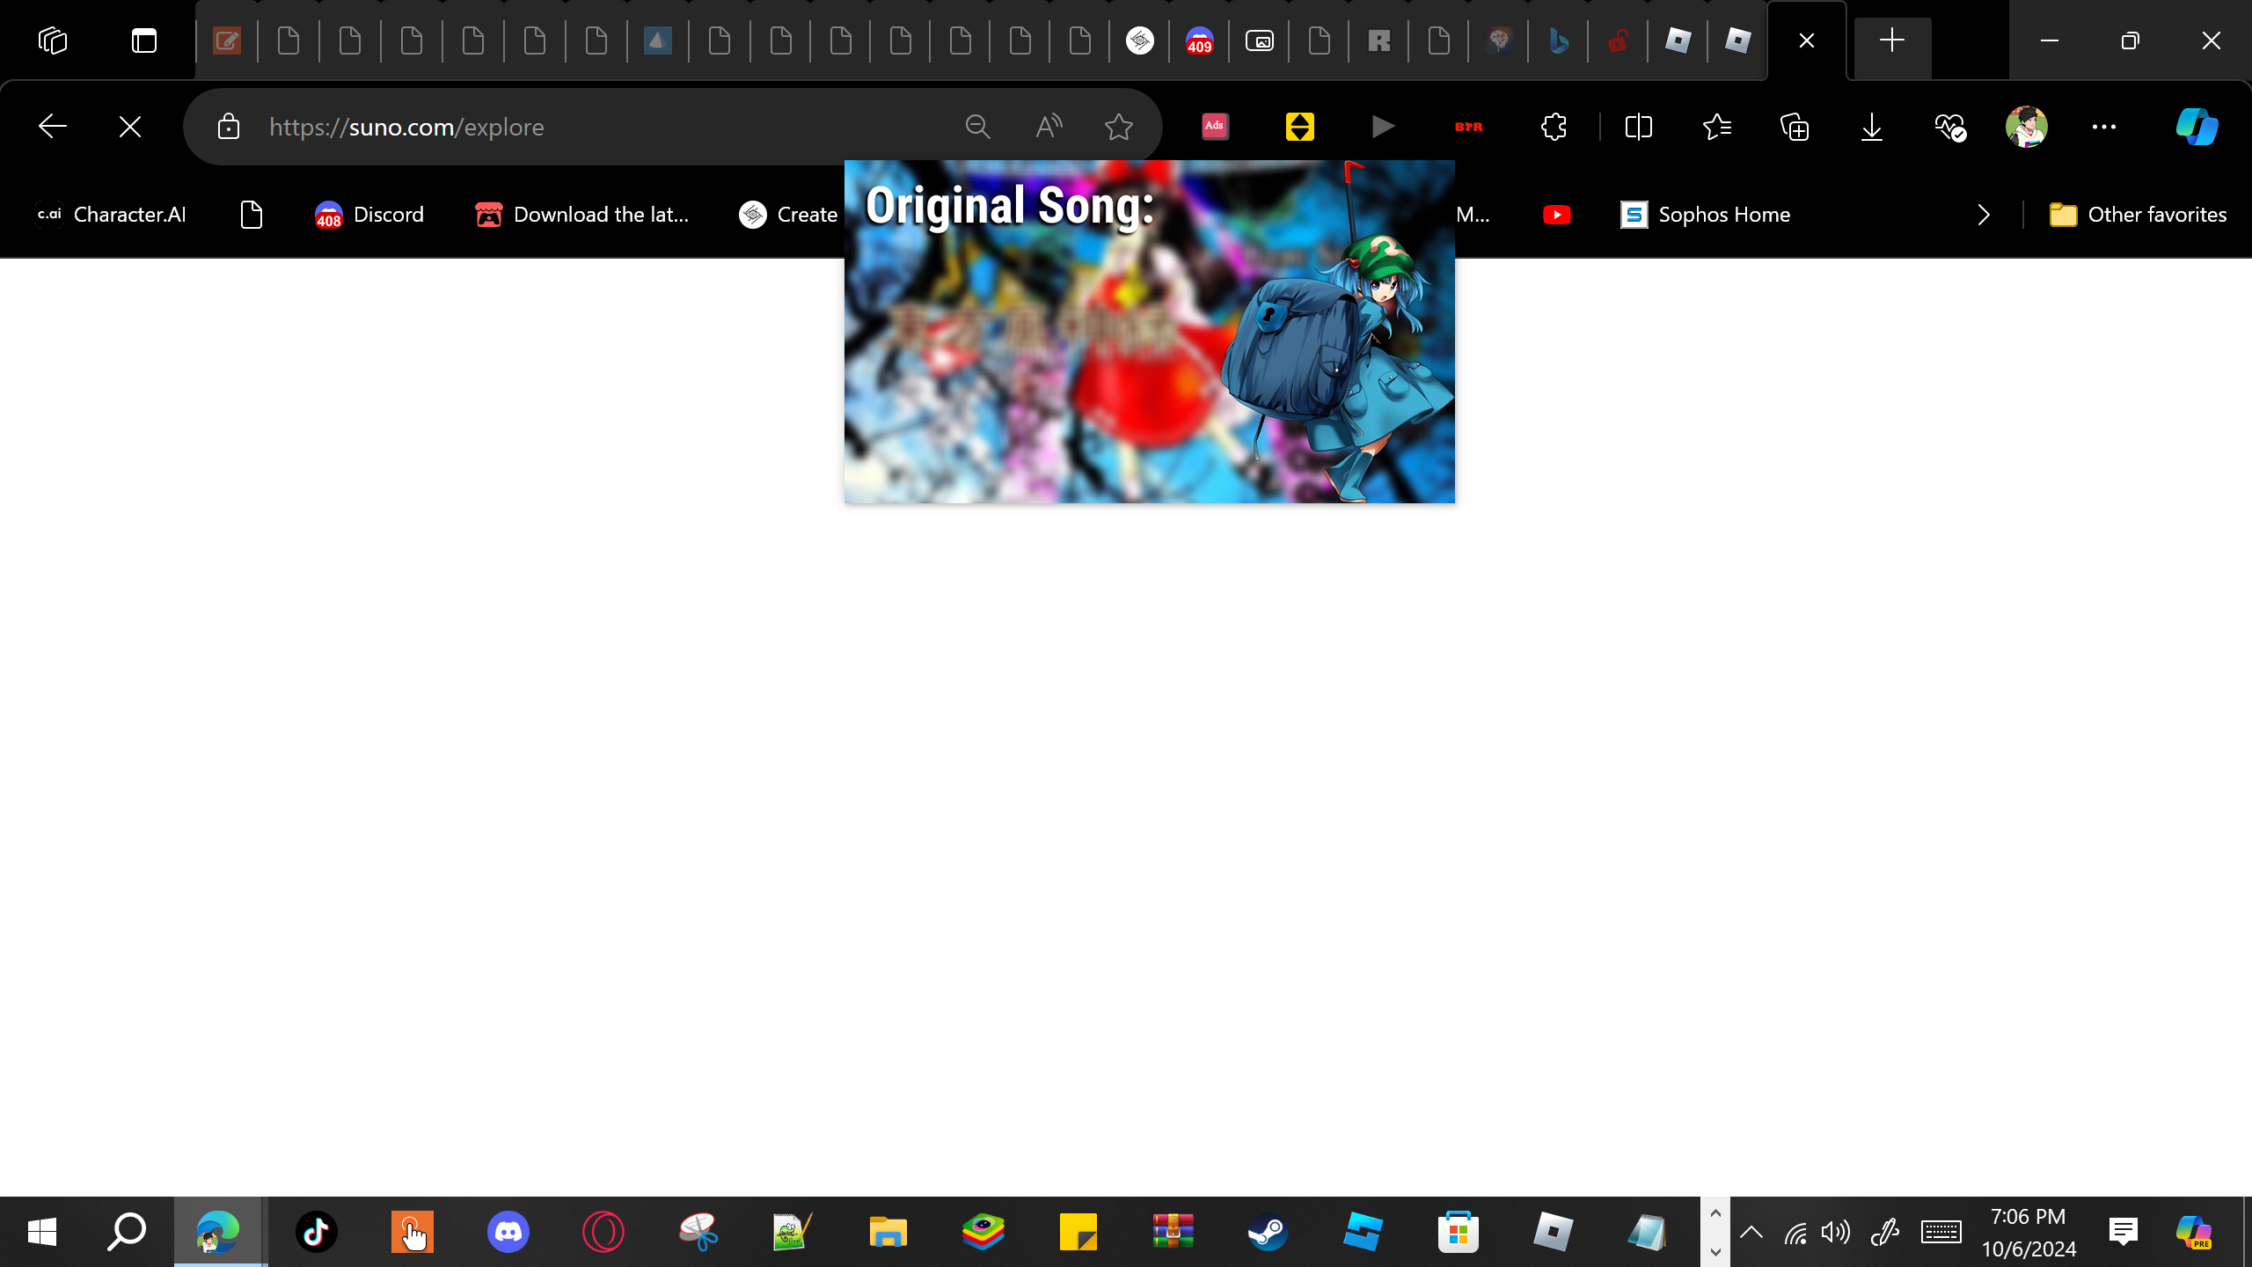Switch to the Discord 409 tab
2252x1267 pixels.
pyautogui.click(x=1199, y=40)
